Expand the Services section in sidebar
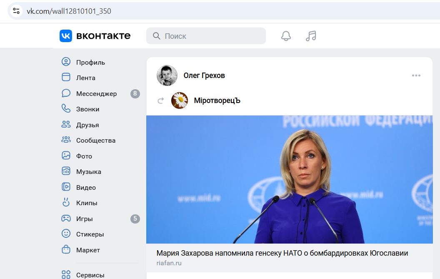440x279 pixels. click(x=90, y=275)
